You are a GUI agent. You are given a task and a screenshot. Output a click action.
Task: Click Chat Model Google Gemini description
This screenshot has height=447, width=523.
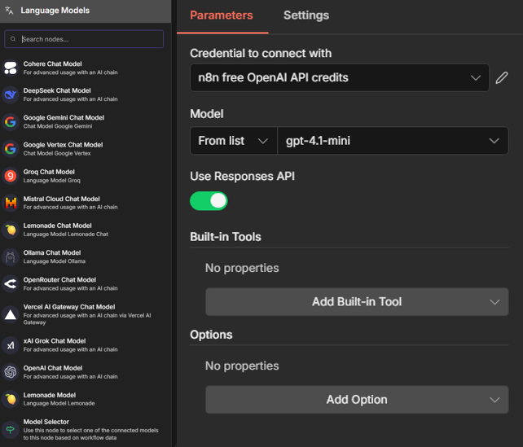click(x=58, y=126)
